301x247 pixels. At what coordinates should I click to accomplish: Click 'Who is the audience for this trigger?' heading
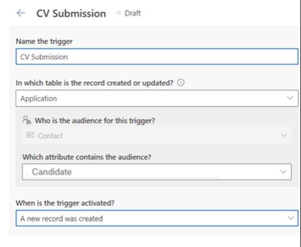pos(95,121)
